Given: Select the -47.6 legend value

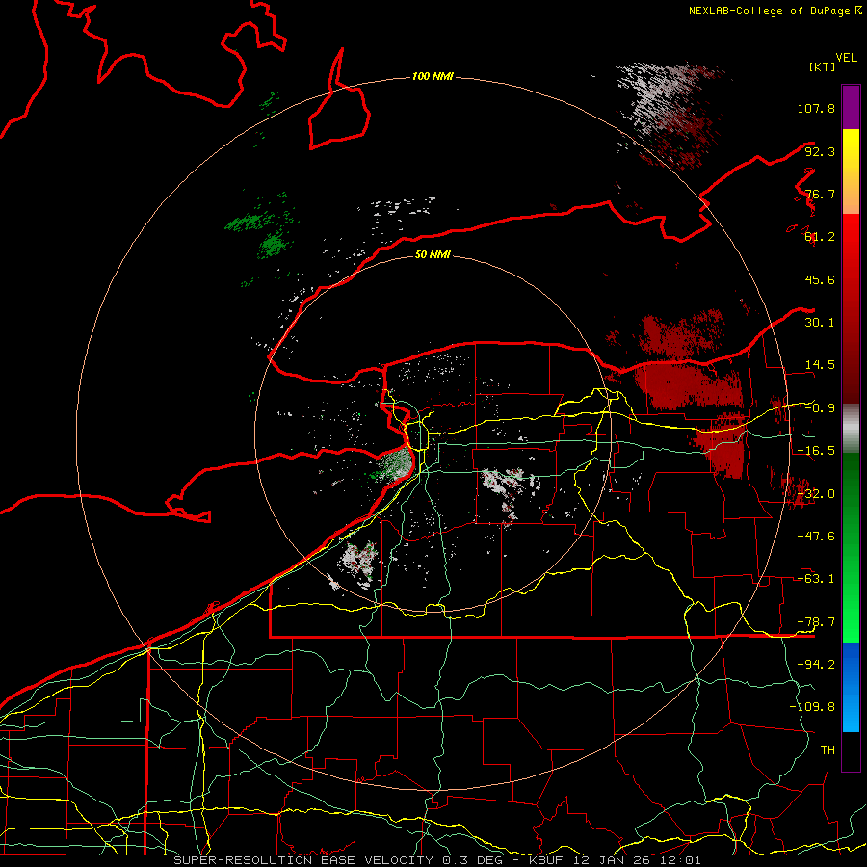Looking at the screenshot, I should [x=816, y=537].
